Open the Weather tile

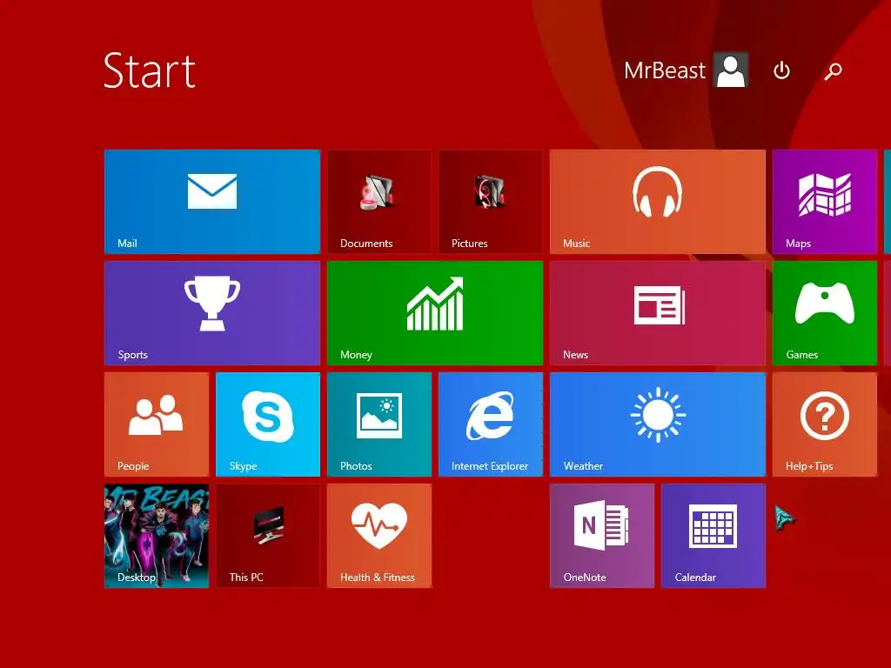click(x=658, y=424)
